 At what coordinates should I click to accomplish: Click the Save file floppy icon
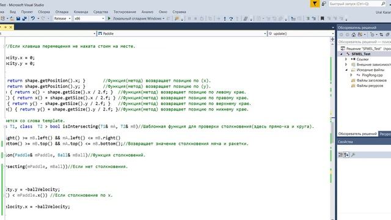click(x=18, y=18)
